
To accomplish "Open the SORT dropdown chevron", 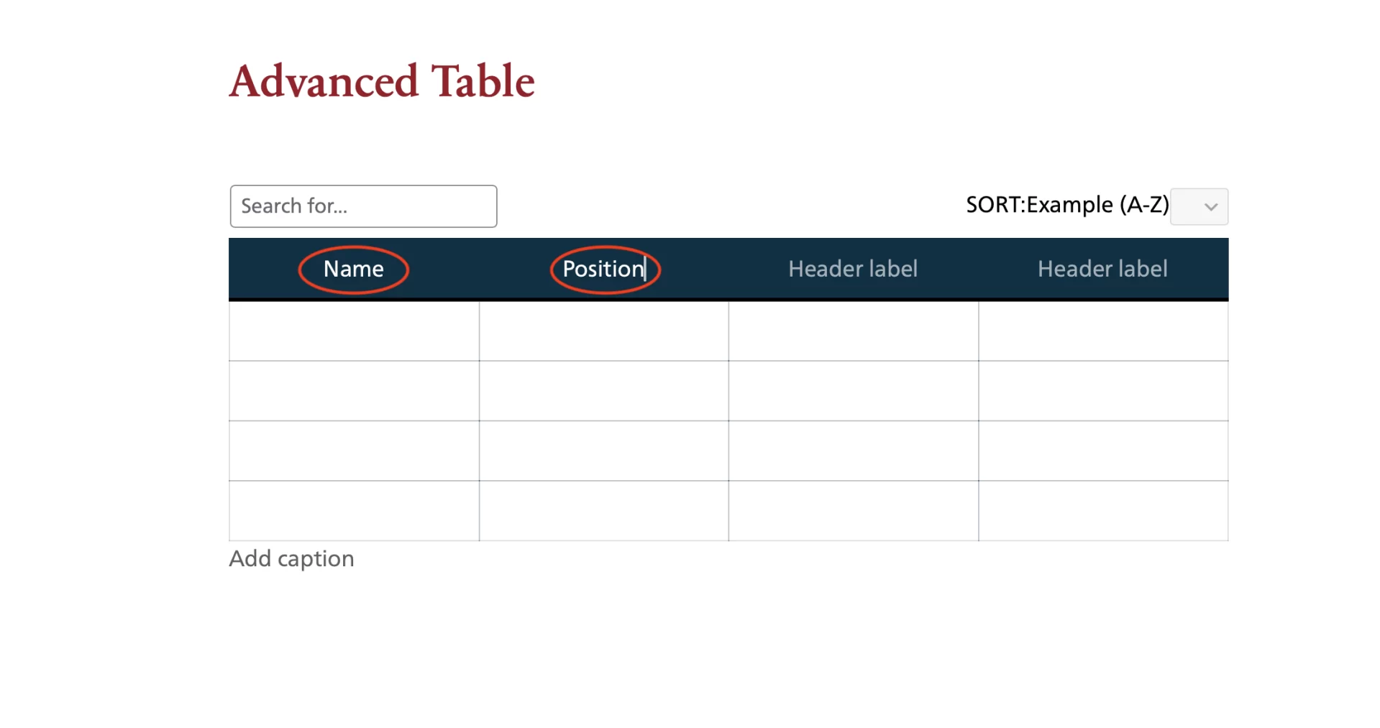I will click(1210, 207).
